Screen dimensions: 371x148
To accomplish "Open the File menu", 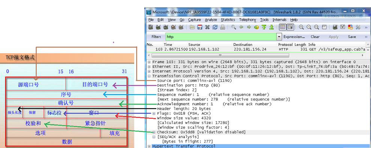I will click(151, 20).
